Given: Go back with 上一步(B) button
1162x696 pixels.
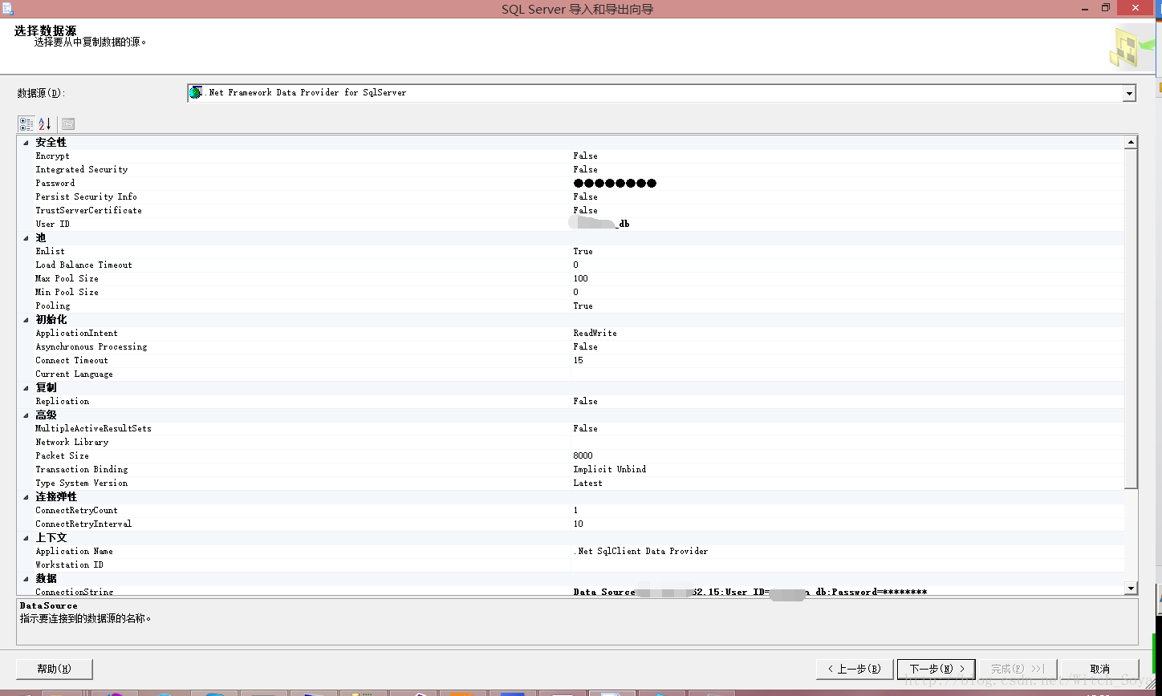Looking at the screenshot, I should [855, 669].
